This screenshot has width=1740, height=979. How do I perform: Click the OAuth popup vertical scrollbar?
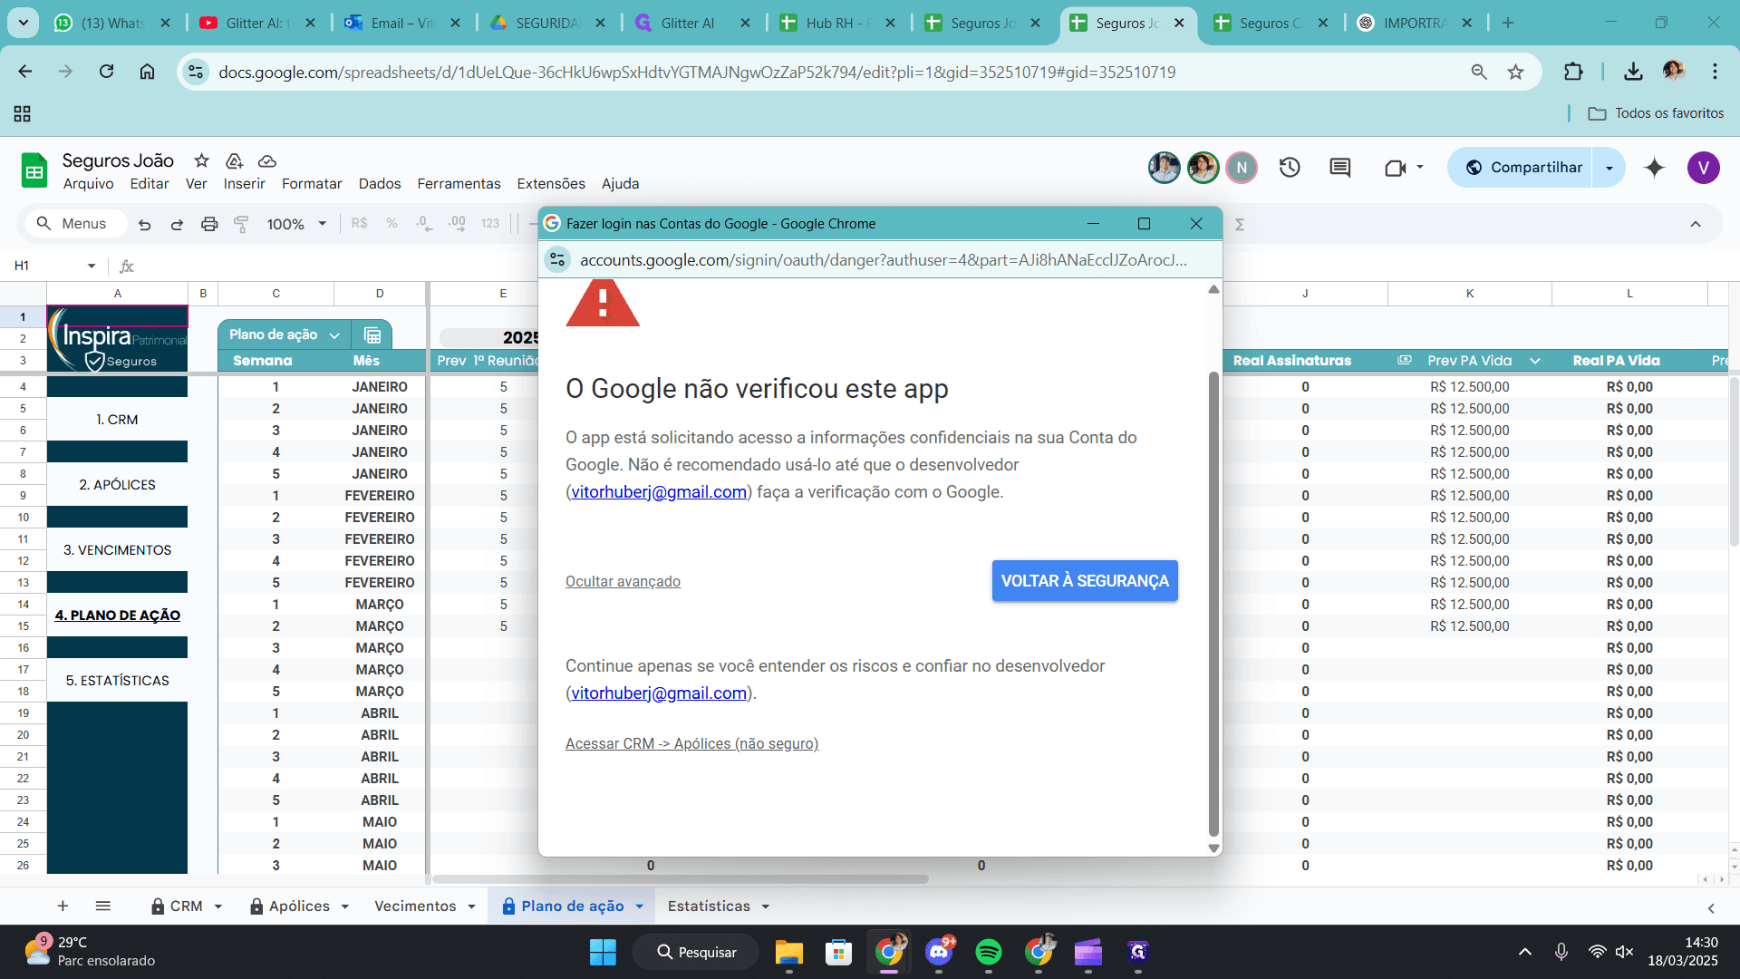point(1213,603)
